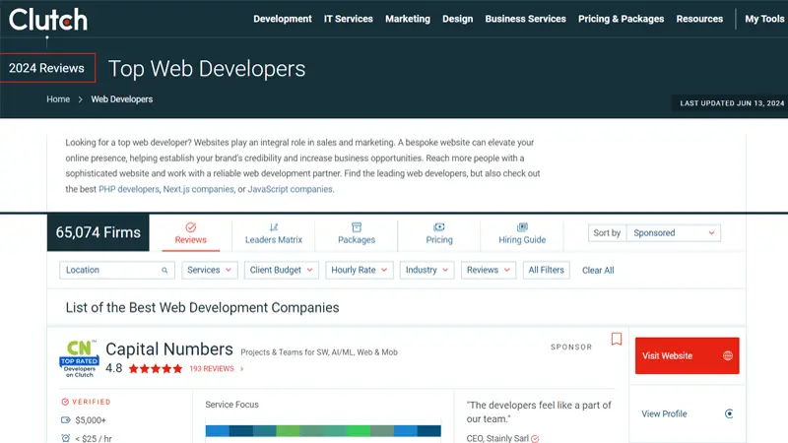Click the Capital Numbers company name
Image resolution: width=788 pixels, height=443 pixels.
[169, 349]
